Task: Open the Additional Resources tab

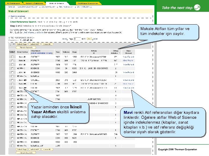Action: [x=88, y=3]
